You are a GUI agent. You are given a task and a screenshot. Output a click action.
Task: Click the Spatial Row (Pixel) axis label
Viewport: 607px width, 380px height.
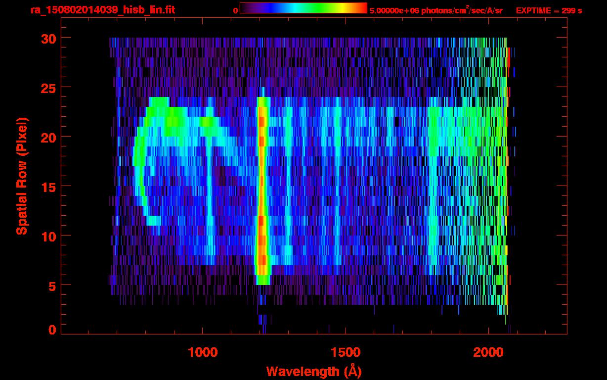22,176
